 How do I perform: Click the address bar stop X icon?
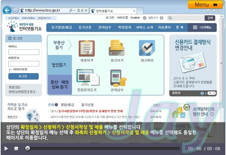86,10
